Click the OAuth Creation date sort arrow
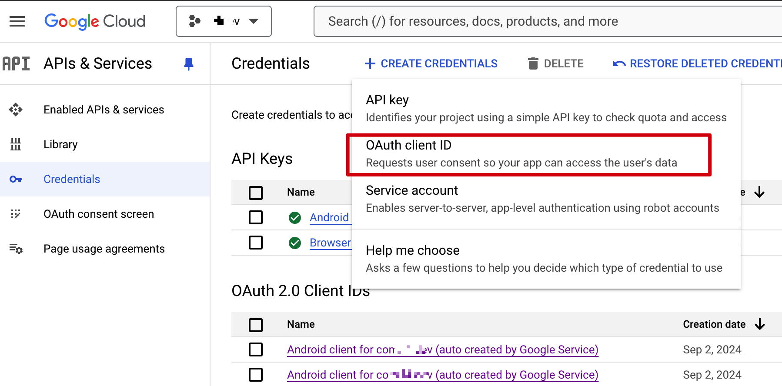Image resolution: width=782 pixels, height=386 pixels. click(760, 324)
